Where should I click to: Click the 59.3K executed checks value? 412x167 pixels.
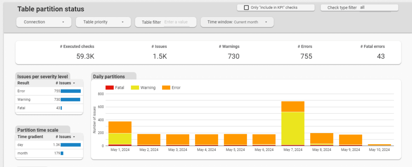[x=85, y=56]
